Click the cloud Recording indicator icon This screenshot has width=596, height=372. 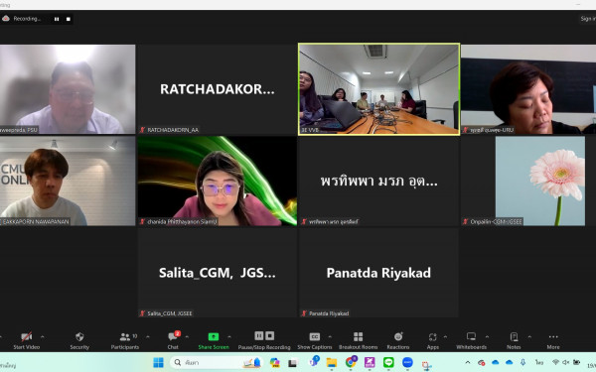coord(6,18)
